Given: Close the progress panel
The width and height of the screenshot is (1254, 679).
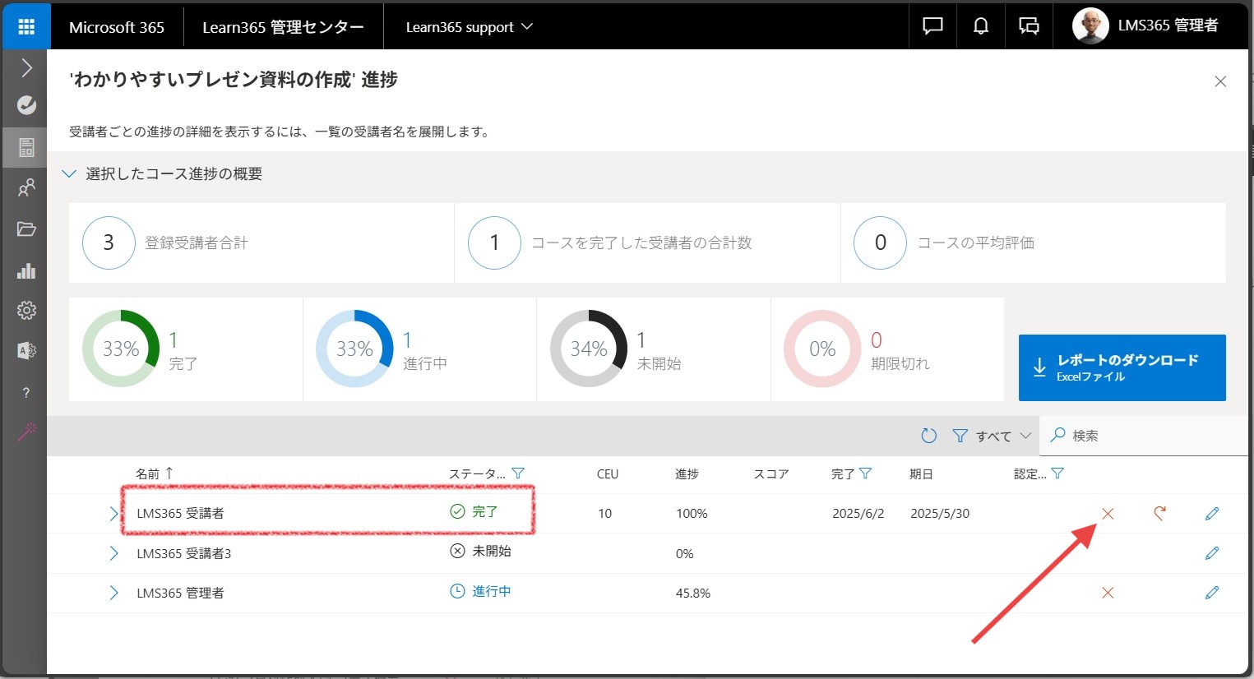Looking at the screenshot, I should tap(1220, 81).
